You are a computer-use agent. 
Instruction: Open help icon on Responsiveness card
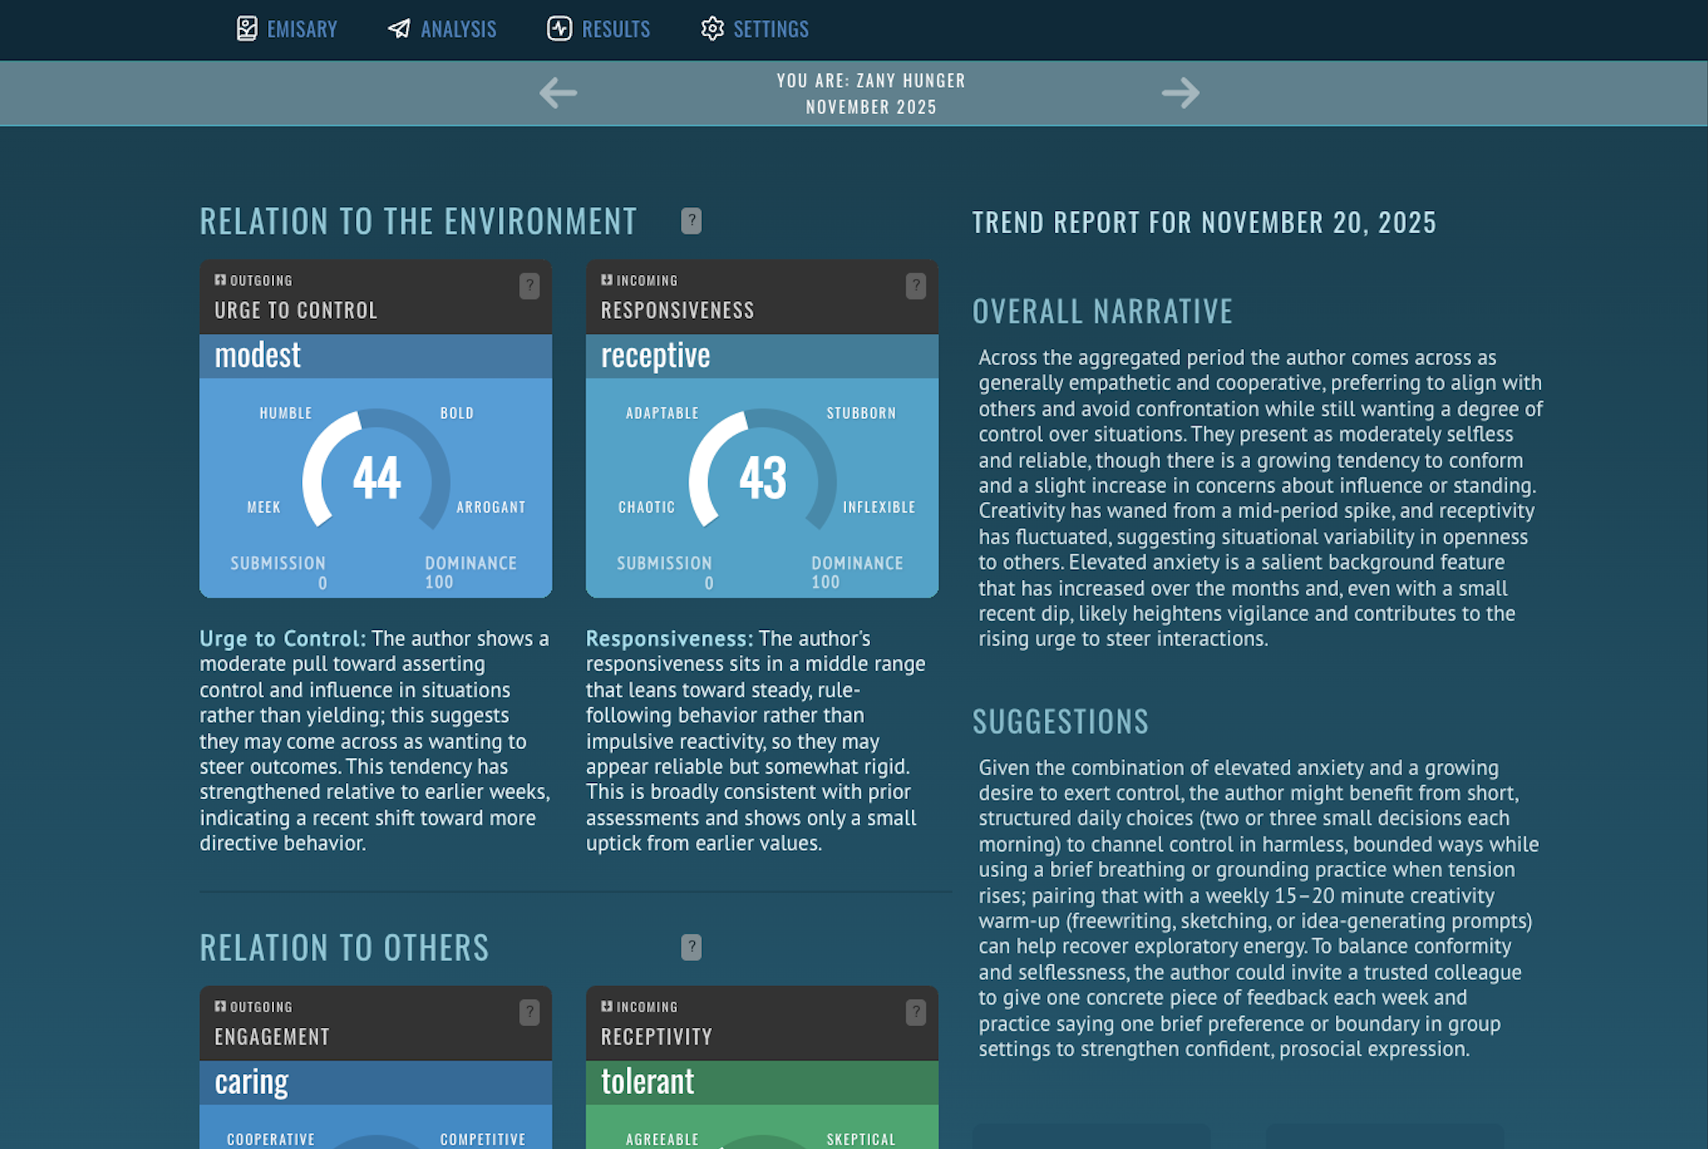click(x=915, y=286)
